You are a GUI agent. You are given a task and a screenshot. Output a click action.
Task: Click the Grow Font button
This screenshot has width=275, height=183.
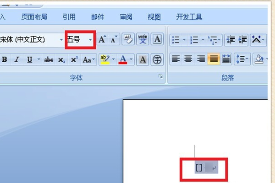102,39
